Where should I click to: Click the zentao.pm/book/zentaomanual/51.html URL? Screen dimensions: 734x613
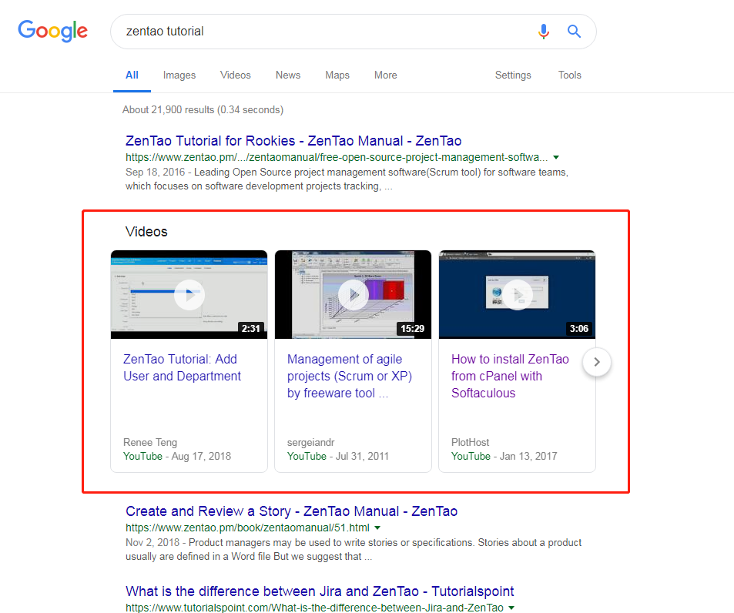(x=248, y=528)
